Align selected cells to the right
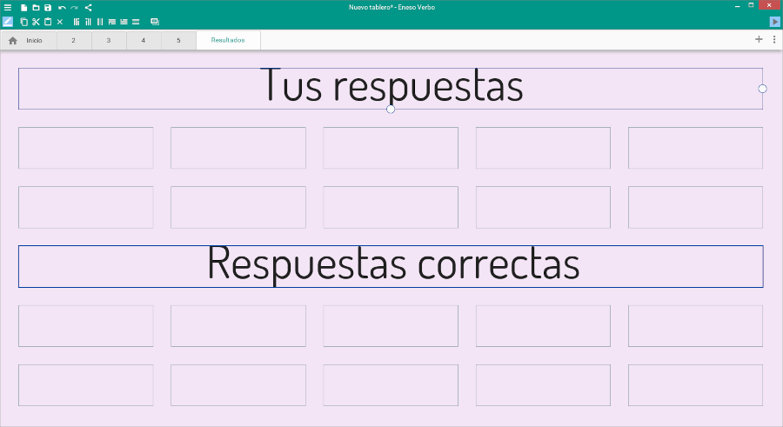 88,22
